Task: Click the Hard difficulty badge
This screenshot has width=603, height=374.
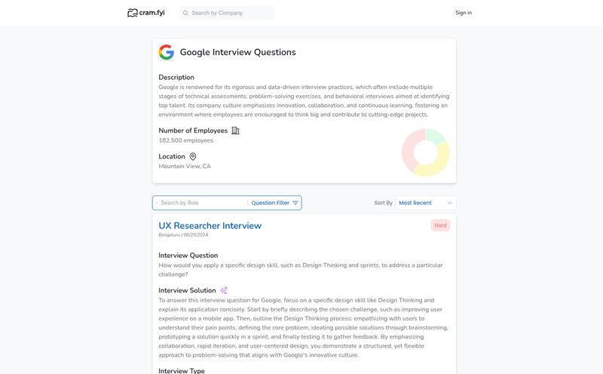Action: coord(440,225)
